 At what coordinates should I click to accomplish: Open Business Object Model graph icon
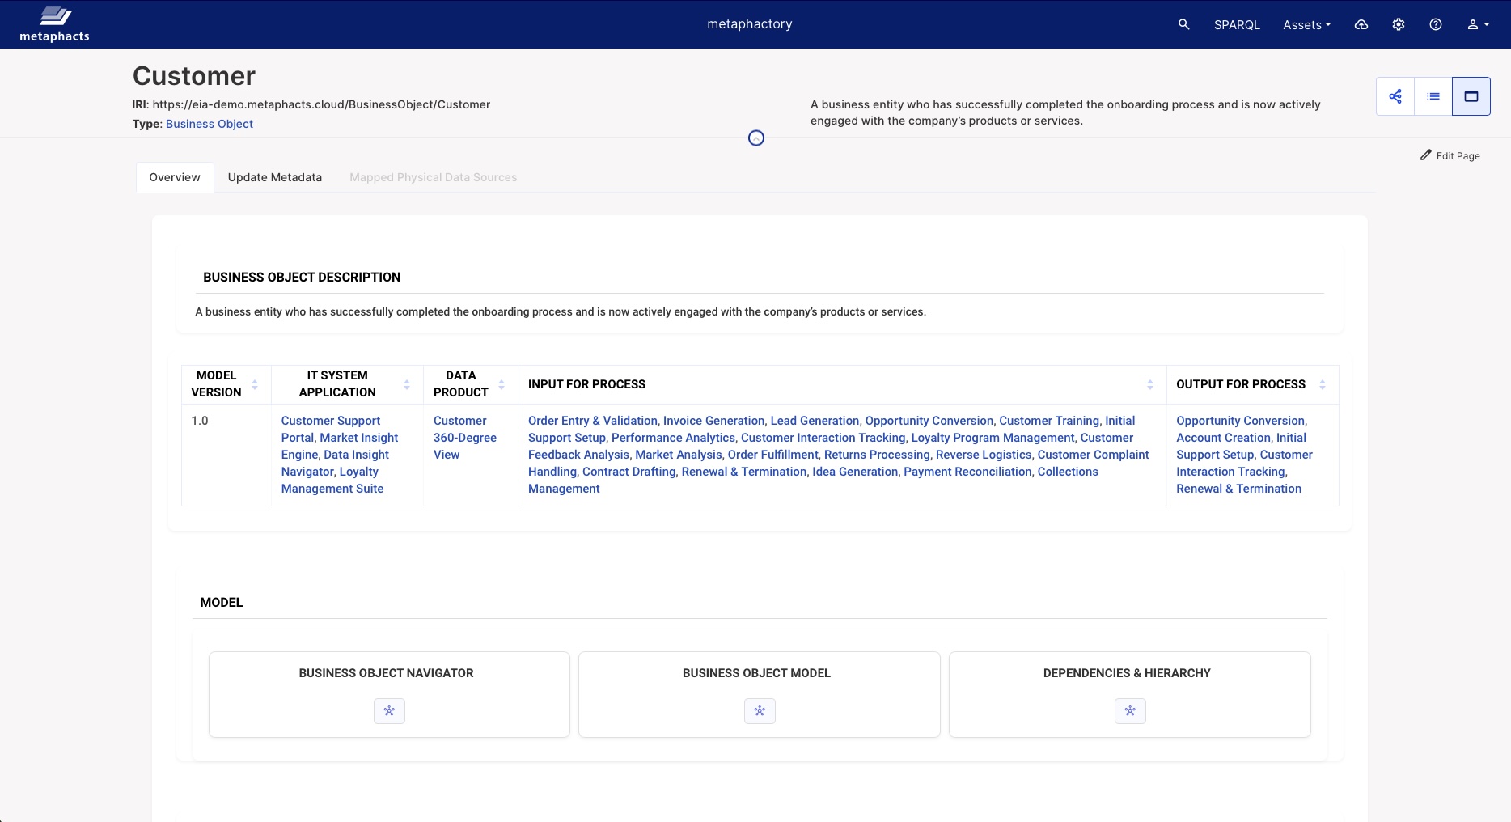(759, 711)
